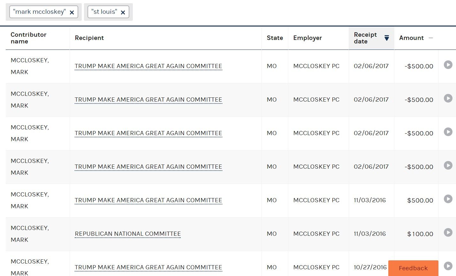456x276 pixels.
Task: Click the MO state cell in the 10/27/2016 row
Action: [x=271, y=267]
